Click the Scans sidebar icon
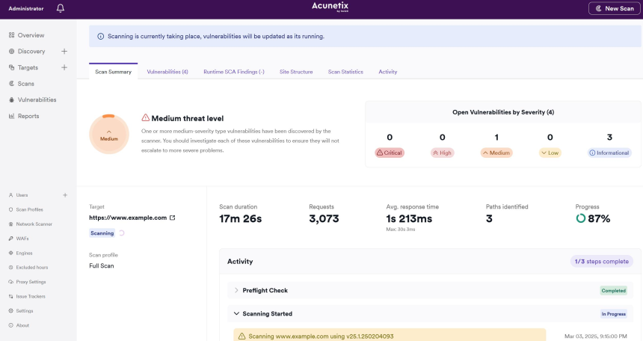643x341 pixels. [11, 84]
